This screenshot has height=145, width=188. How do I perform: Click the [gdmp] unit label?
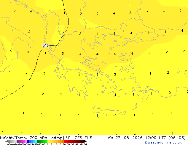[x=57, y=138]
